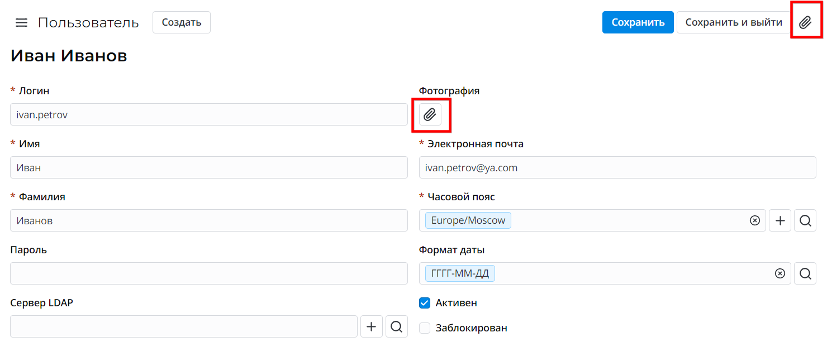
Task: Uncheck the Активен checkbox
Action: point(425,303)
